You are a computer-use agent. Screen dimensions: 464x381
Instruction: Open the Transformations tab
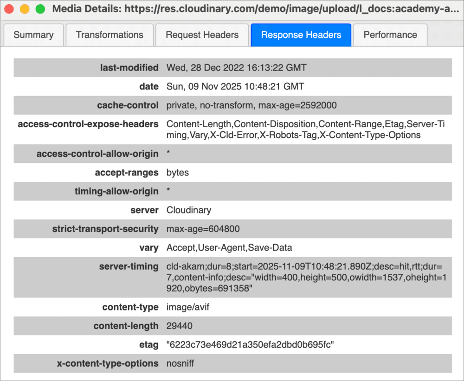point(110,35)
